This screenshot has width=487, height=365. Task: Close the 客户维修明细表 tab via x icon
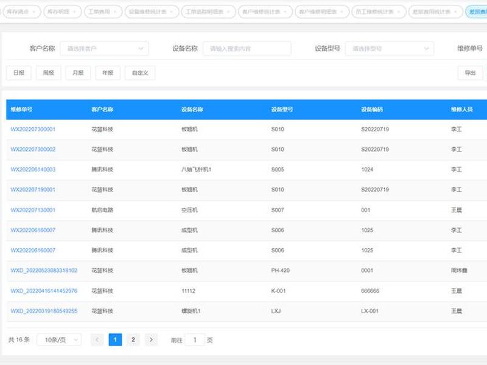342,12
